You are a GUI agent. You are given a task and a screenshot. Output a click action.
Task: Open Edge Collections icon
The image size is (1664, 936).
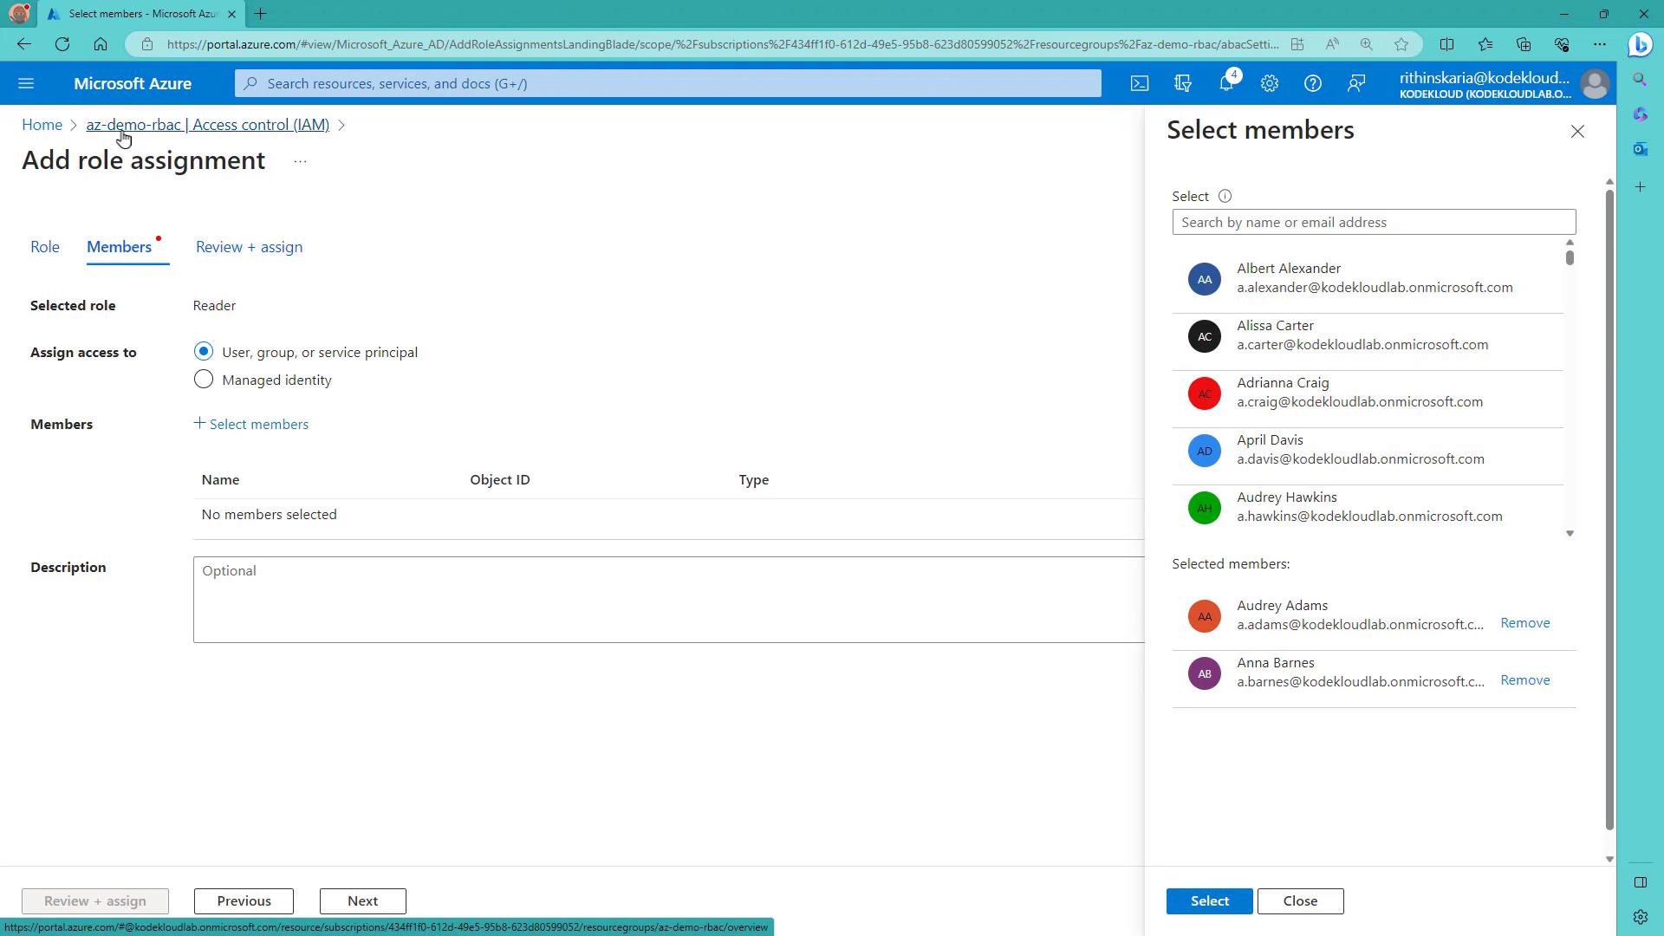1524,44
